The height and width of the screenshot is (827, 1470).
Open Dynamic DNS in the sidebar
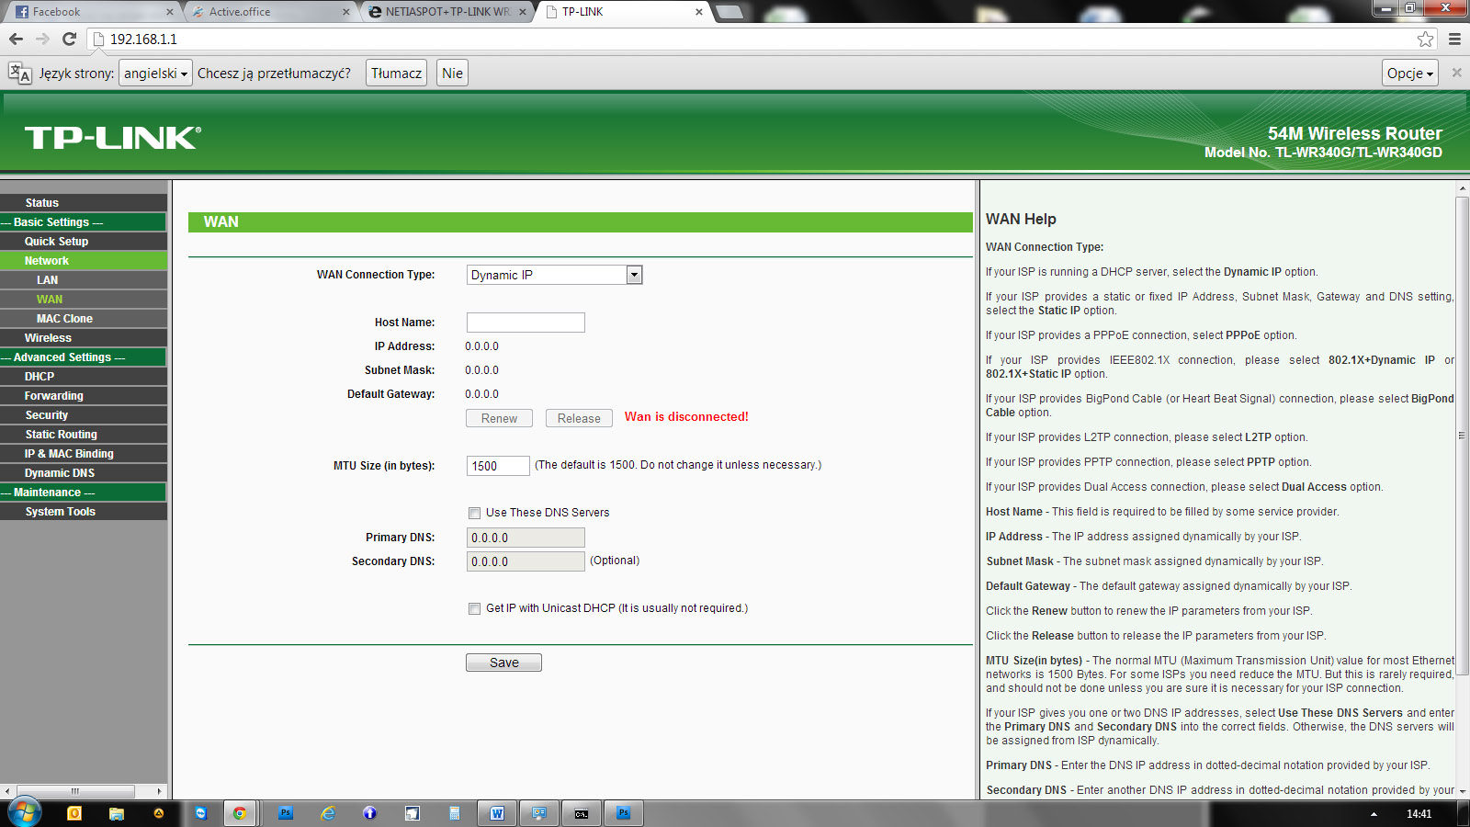[60, 473]
